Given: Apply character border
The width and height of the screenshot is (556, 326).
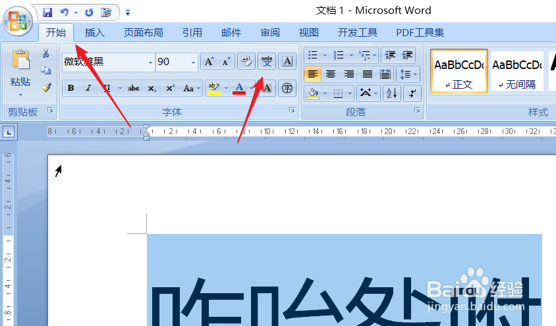Looking at the screenshot, I should [x=288, y=61].
